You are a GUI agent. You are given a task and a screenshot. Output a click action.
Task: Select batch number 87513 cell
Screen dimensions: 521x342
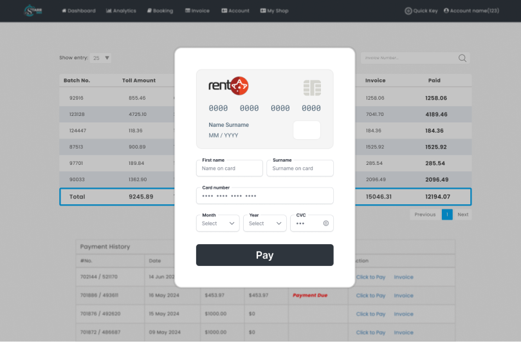pyautogui.click(x=76, y=147)
